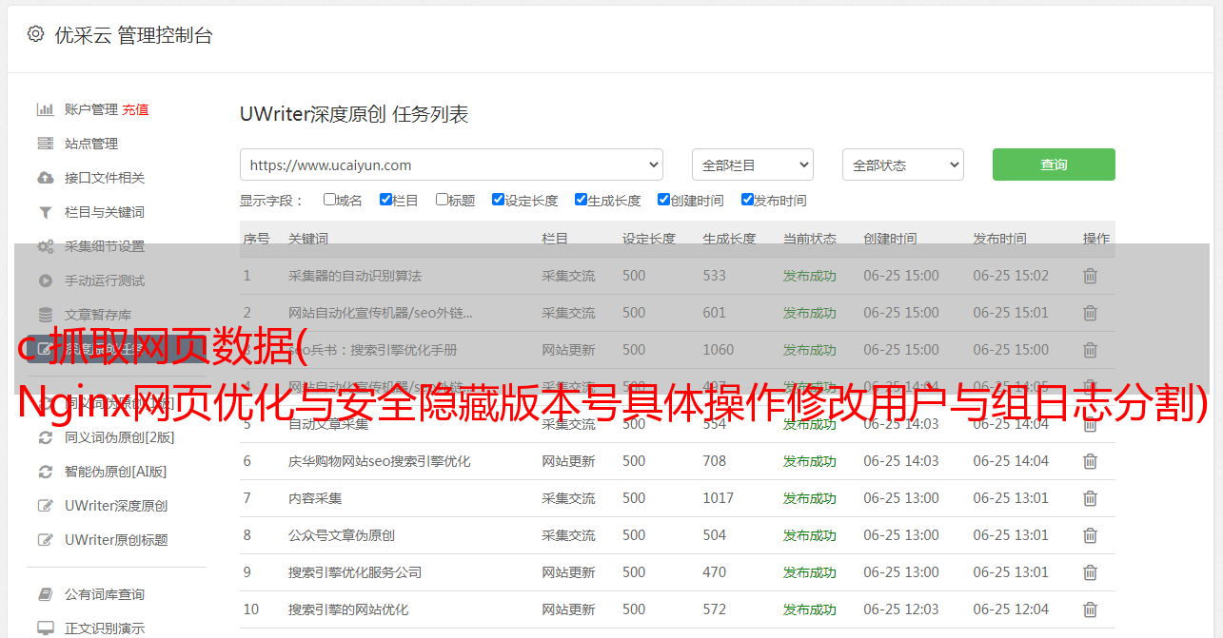Delete row 1 using its trash icon
Viewport: 1223px width, 638px height.
coord(1090,276)
